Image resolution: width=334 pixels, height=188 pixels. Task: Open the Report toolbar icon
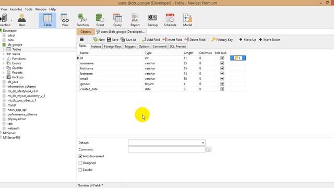(x=135, y=20)
